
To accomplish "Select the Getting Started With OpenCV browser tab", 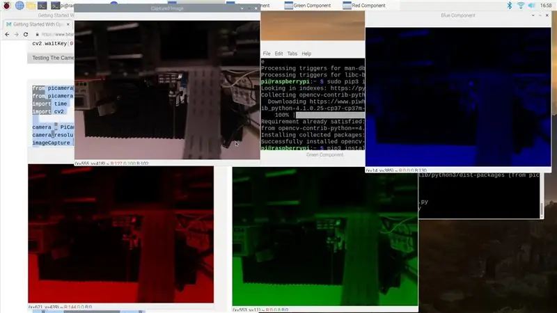I will [38, 24].
